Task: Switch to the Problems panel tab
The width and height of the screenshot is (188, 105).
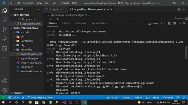Action: click(x=80, y=23)
